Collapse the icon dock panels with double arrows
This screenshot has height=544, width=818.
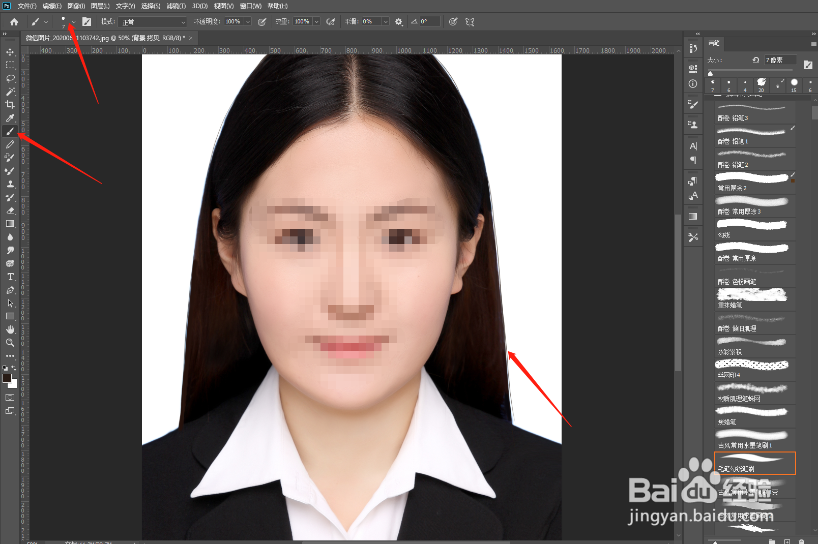(698, 34)
